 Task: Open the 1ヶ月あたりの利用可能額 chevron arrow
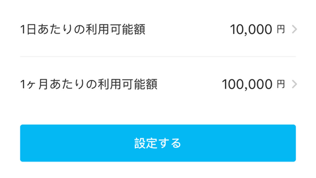(x=294, y=84)
